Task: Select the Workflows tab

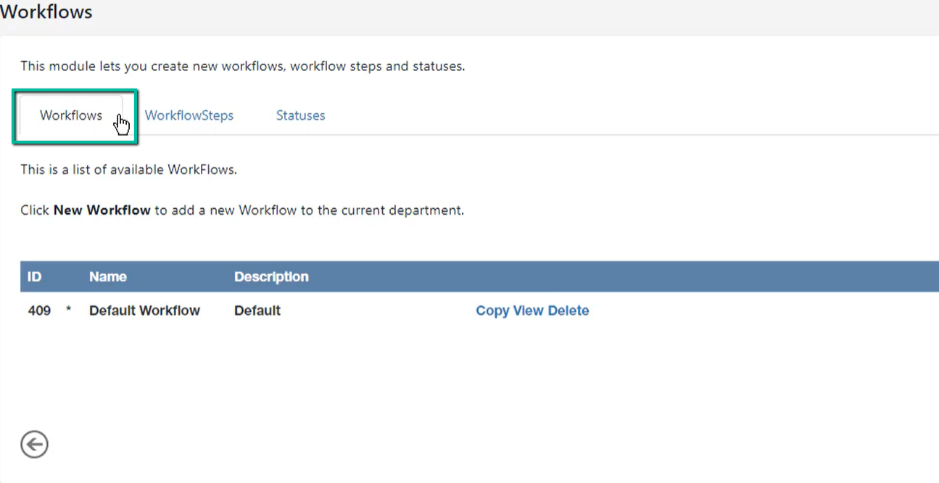Action: tap(71, 115)
